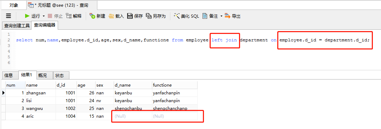Load a file with 载入
This screenshot has height=129, width=381.
pyautogui.click(x=116, y=16)
